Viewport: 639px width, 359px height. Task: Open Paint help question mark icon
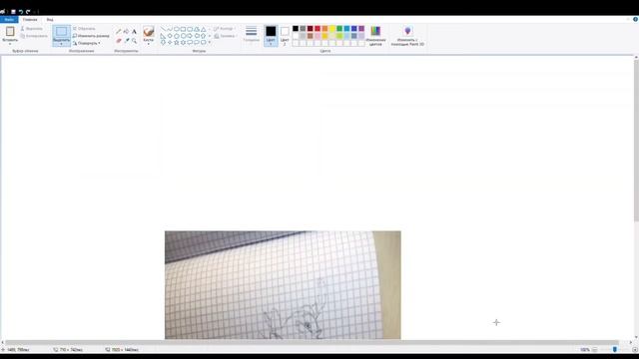tap(635, 19)
